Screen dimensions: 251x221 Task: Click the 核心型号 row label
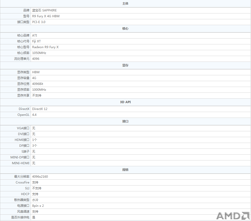[23, 47]
